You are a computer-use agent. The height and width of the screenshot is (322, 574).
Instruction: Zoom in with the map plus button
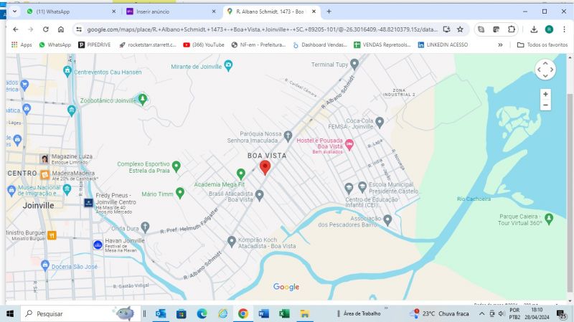pyautogui.click(x=545, y=94)
